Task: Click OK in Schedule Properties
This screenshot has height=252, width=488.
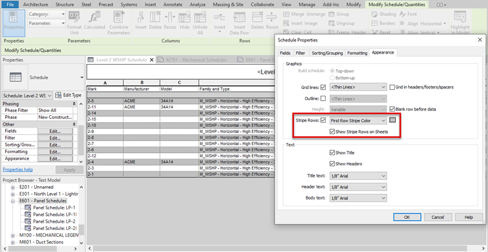Action: (407, 217)
